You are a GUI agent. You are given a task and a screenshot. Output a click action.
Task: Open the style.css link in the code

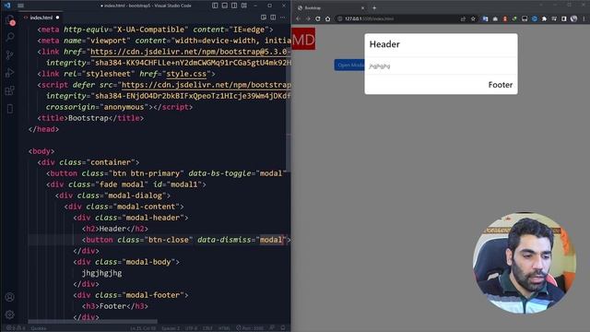(186, 74)
